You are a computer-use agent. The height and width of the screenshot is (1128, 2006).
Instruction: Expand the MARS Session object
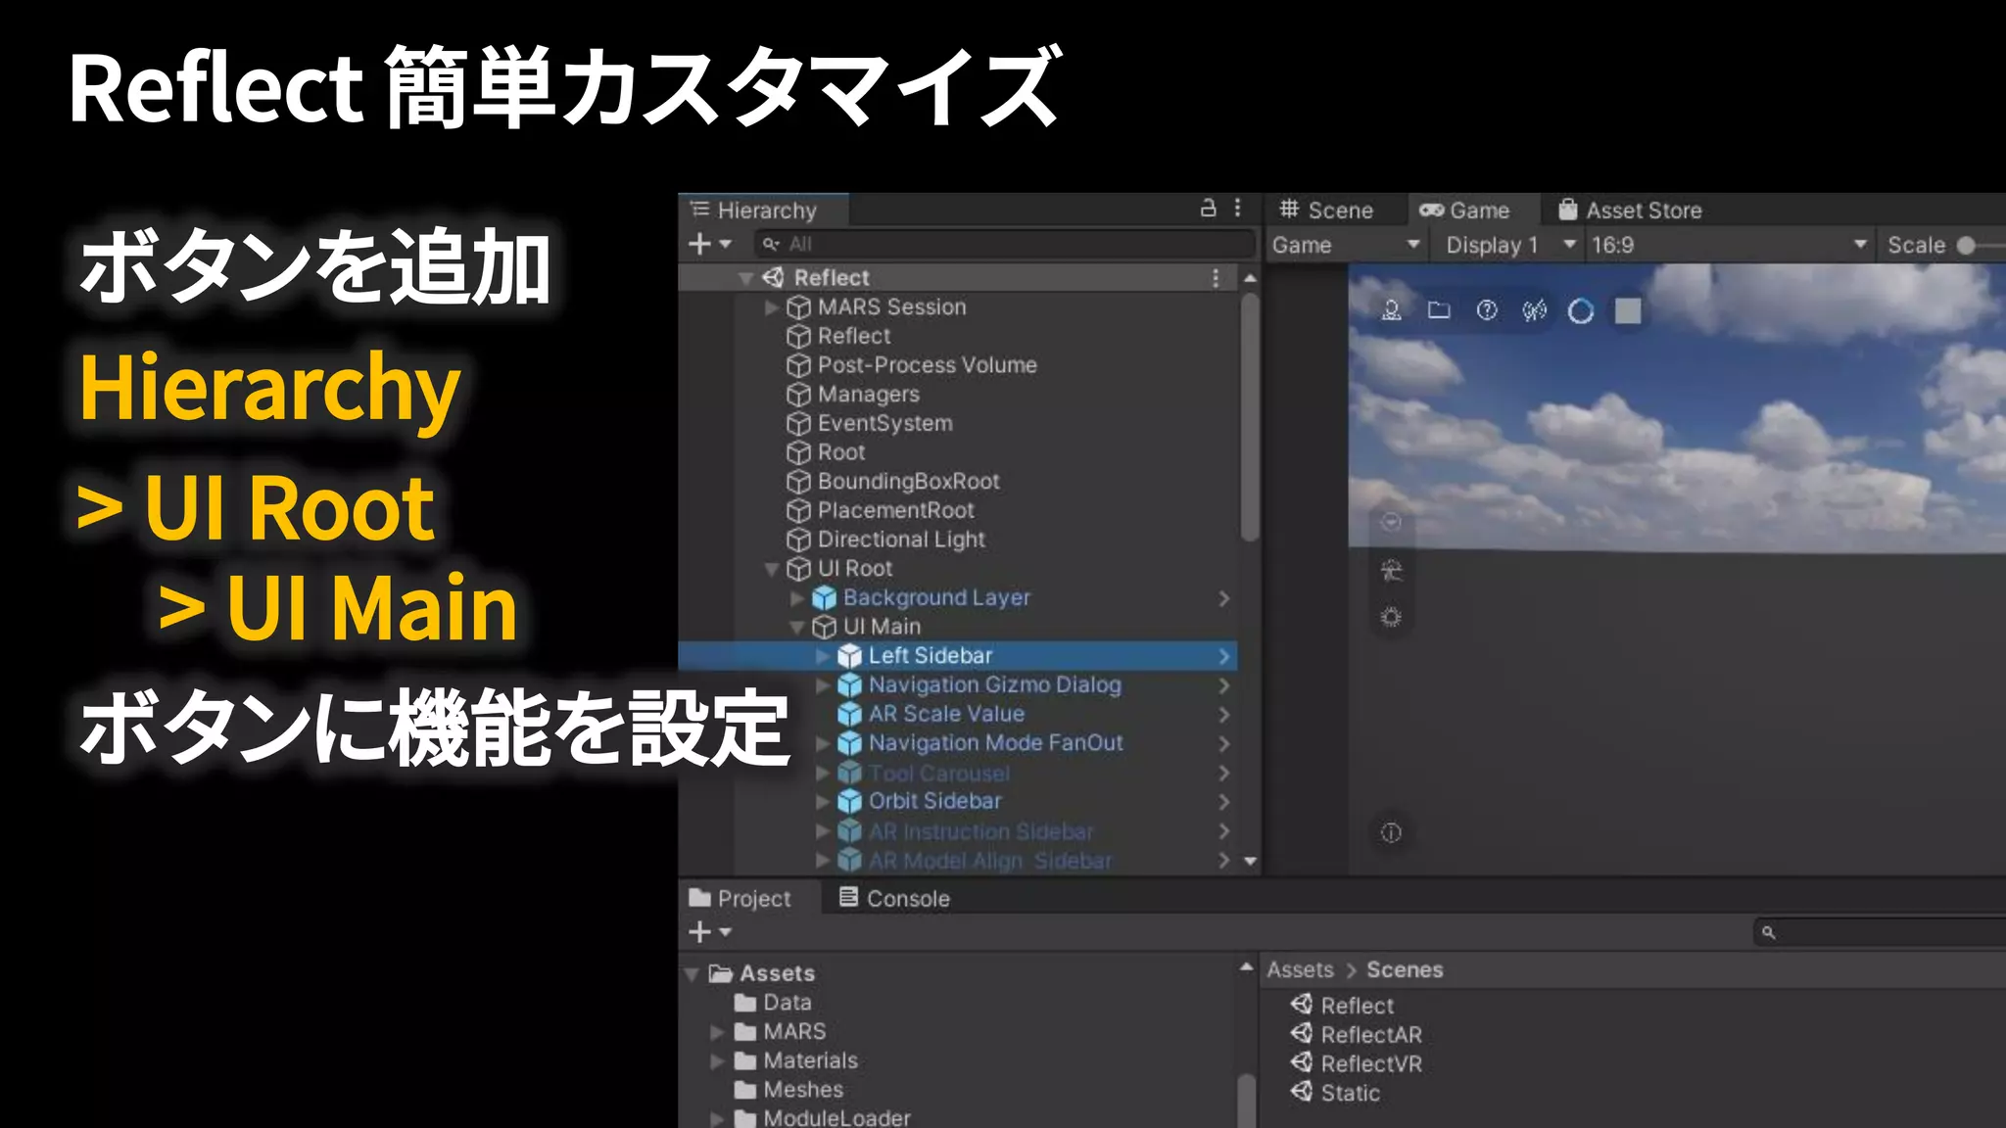[772, 307]
